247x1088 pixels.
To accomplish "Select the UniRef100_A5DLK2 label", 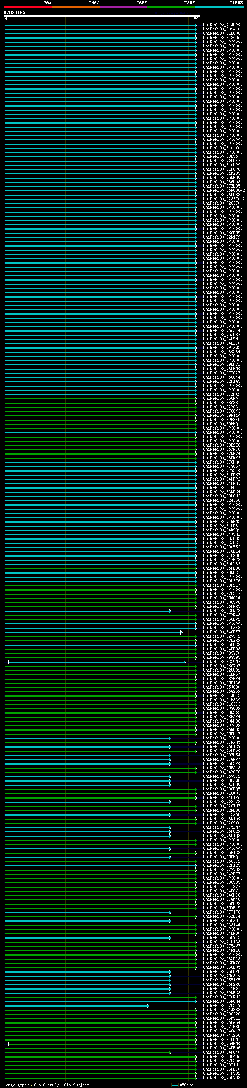I will tap(221, 645).
